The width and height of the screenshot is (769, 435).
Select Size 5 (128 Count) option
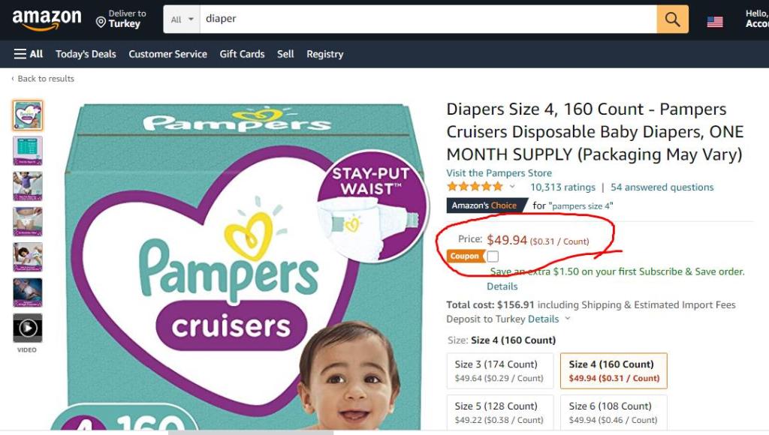pos(499,412)
